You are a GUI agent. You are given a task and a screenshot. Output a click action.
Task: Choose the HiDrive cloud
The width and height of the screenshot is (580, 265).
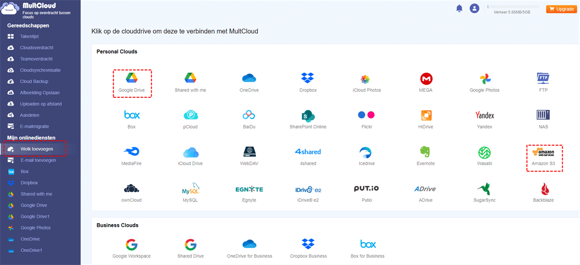click(x=426, y=119)
